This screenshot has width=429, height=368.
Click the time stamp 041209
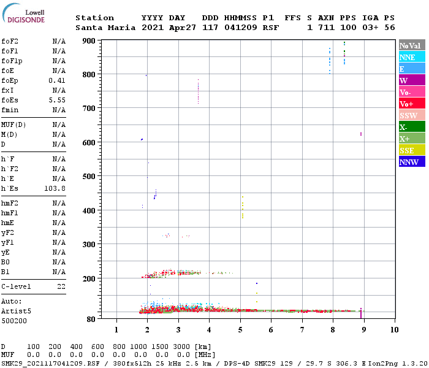[x=241, y=28]
